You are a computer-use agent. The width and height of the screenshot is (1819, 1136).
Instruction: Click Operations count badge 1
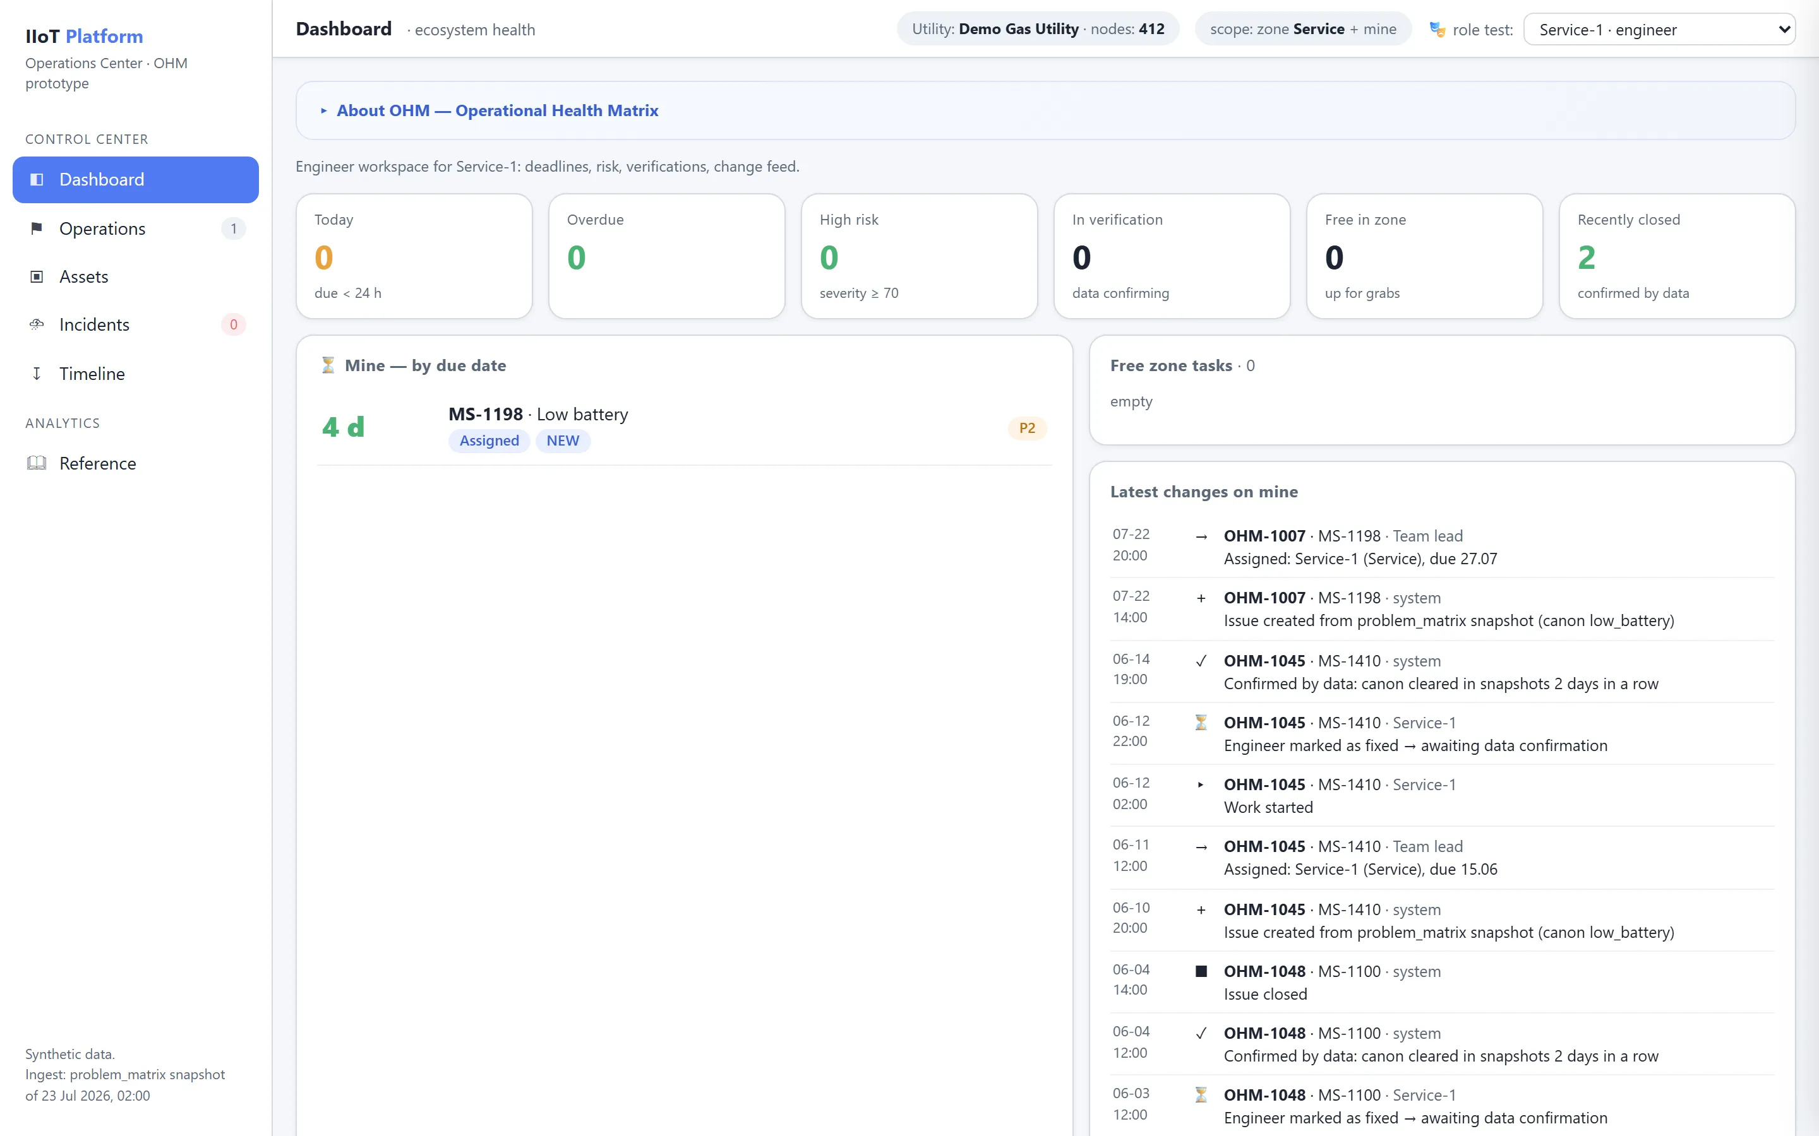tap(234, 228)
